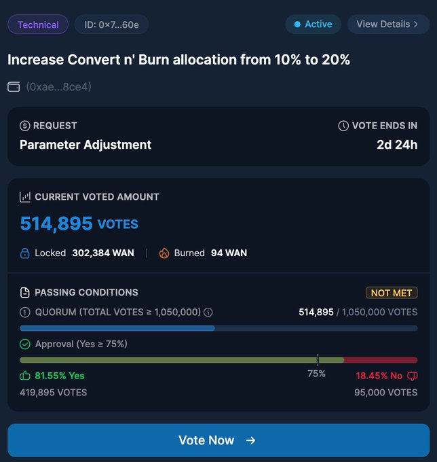Click the 18.45% No percentage
The height and width of the screenshot is (462, 437).
click(x=379, y=376)
